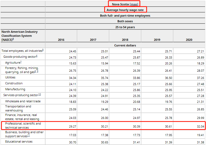Image resolution: width=206 pixels, height=145 pixels.
Task: Open footnote 11 after support services
Action: pyautogui.click(x=29, y=135)
